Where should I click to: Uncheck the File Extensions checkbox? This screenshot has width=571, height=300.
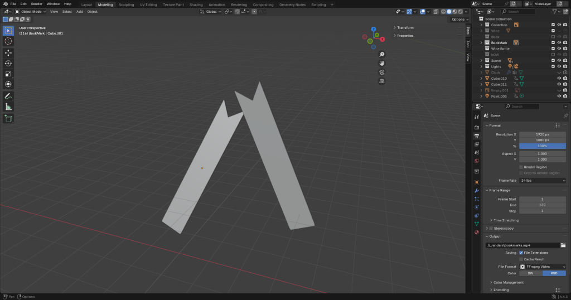coord(521,253)
